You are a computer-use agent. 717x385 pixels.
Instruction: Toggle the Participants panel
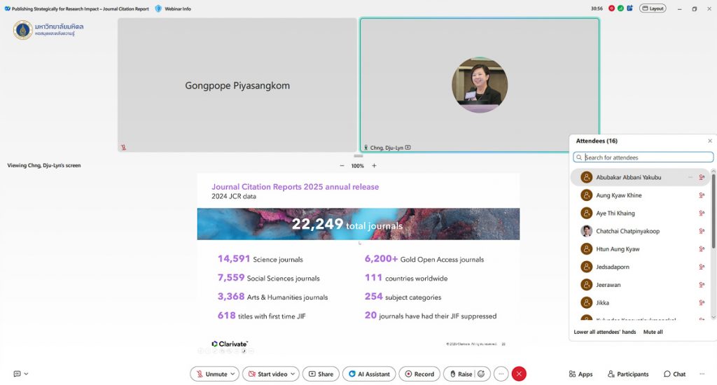[628, 374]
